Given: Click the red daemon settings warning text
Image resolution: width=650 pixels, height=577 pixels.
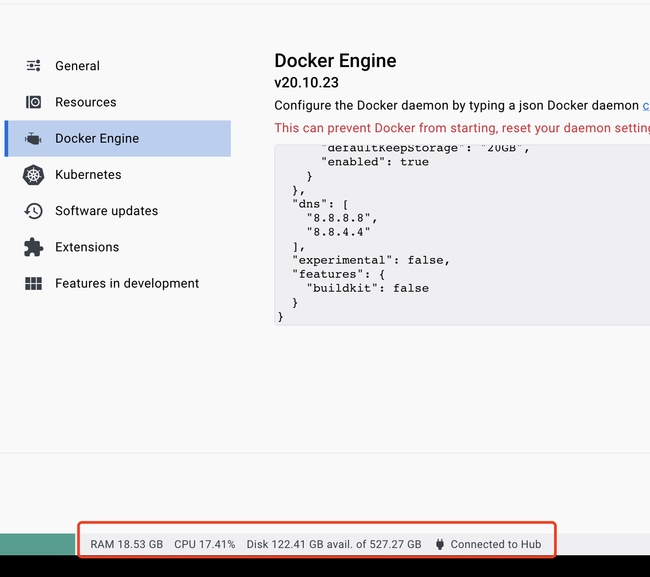Looking at the screenshot, I should pos(462,128).
